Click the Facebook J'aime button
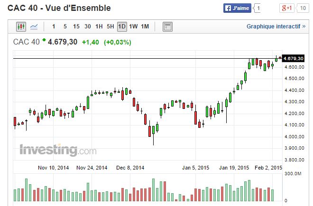Screen dimensions: 313x206 click(x=238, y=8)
